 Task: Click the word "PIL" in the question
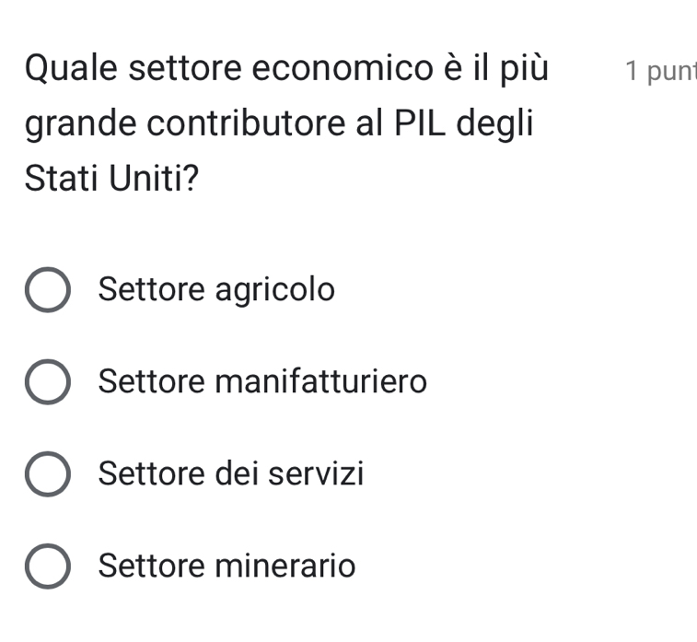423,123
